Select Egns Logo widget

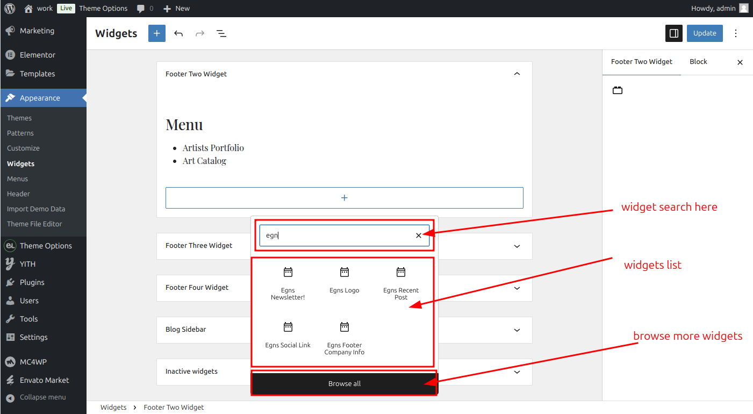[345, 281]
